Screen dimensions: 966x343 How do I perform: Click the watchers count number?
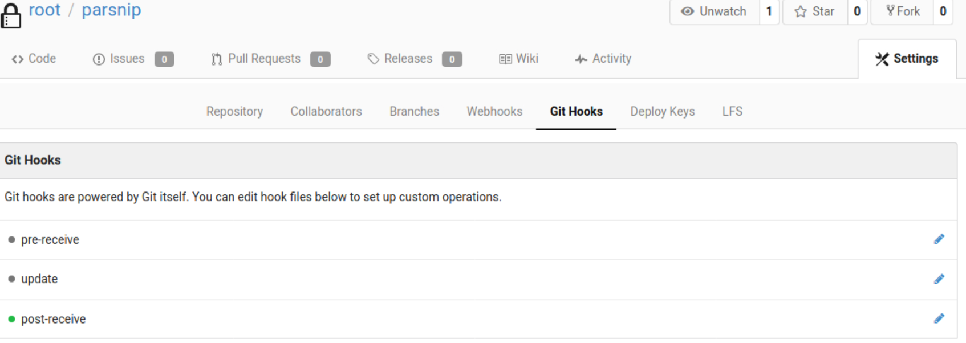[x=769, y=11]
